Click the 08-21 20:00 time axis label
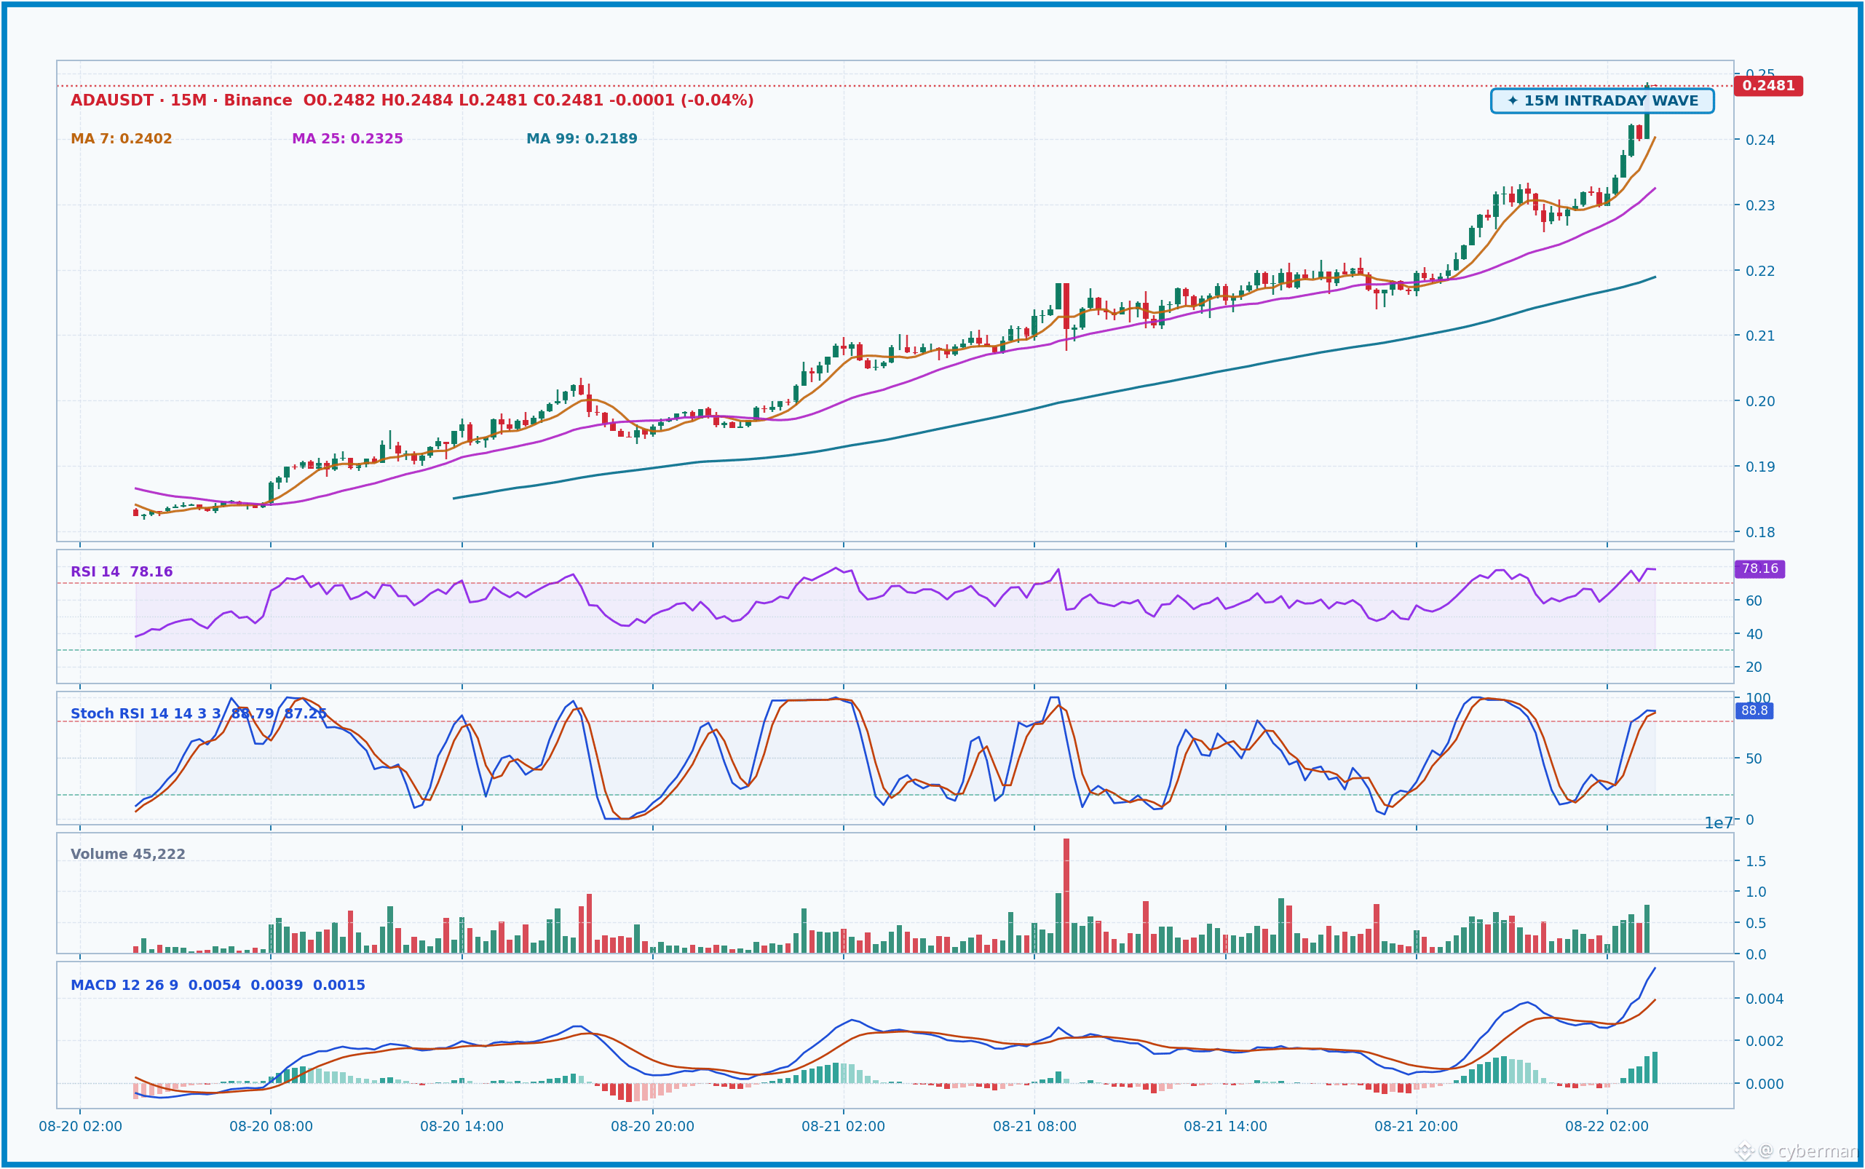This screenshot has height=1169, width=1865. click(1417, 1127)
